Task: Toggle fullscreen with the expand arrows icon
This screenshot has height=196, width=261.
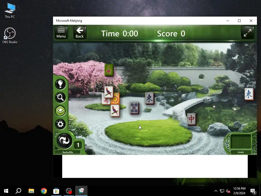Action: pyautogui.click(x=247, y=33)
